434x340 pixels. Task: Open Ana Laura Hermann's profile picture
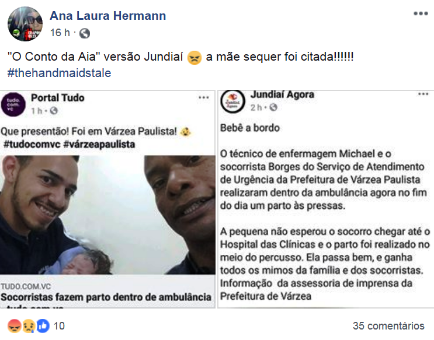tap(25, 24)
